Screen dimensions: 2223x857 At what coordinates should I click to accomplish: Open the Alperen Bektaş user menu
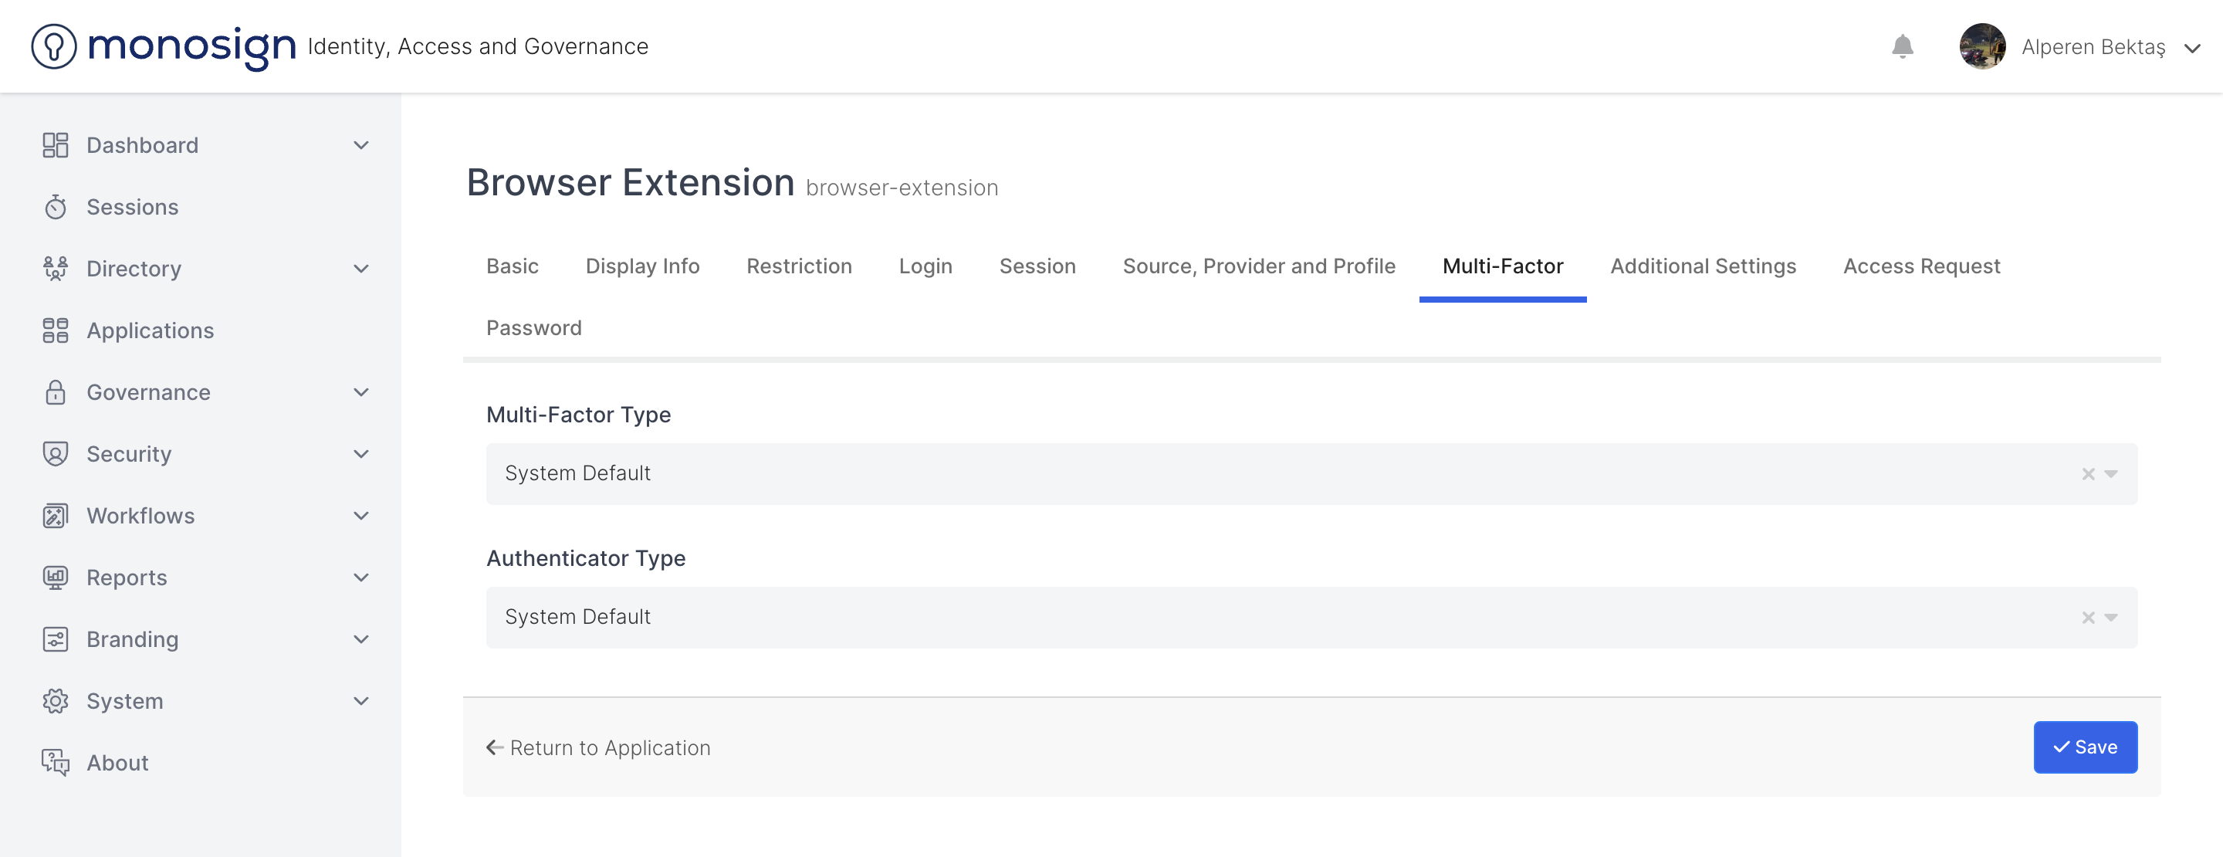2093,47
